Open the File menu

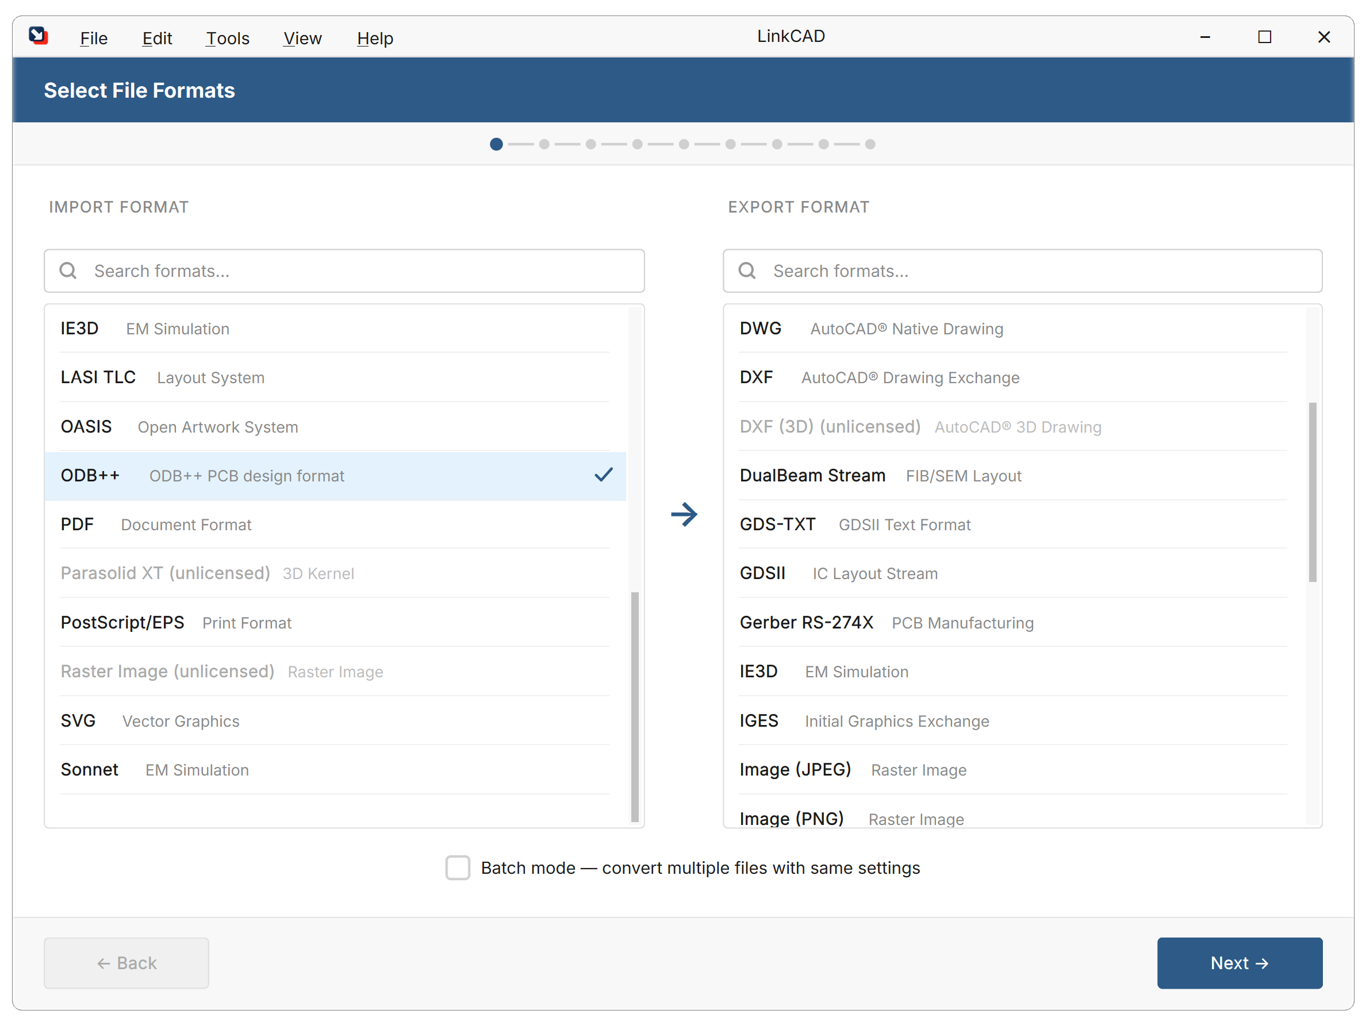tap(94, 38)
